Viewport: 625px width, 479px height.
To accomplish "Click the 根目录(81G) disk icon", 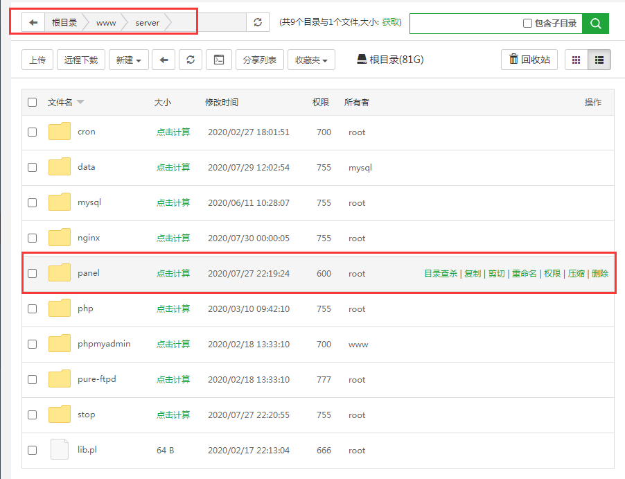I will point(362,60).
